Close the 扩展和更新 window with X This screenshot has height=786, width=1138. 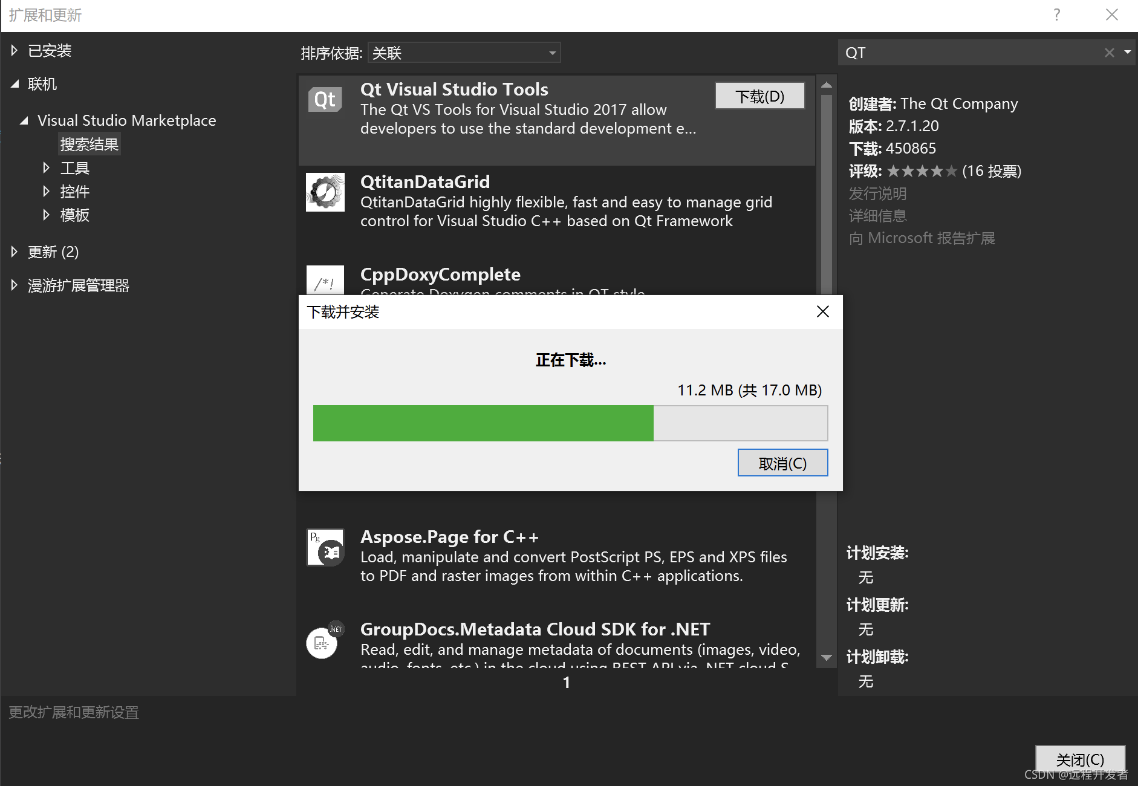click(x=1112, y=15)
